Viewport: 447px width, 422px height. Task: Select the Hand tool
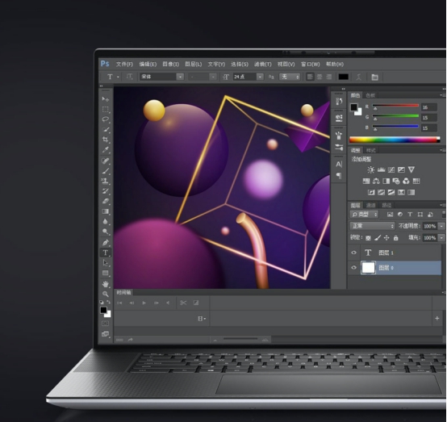(x=106, y=284)
